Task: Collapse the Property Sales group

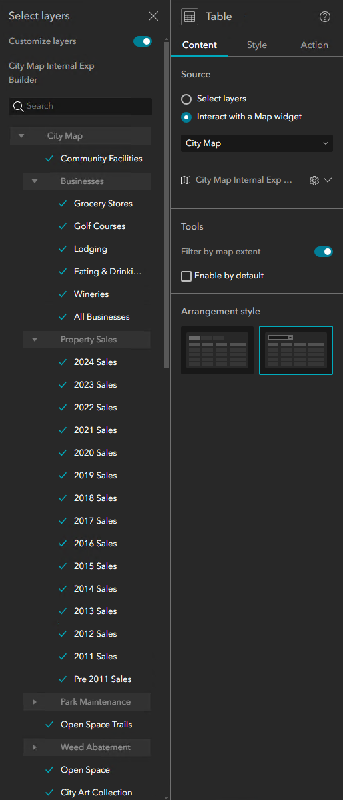Action: click(x=35, y=340)
